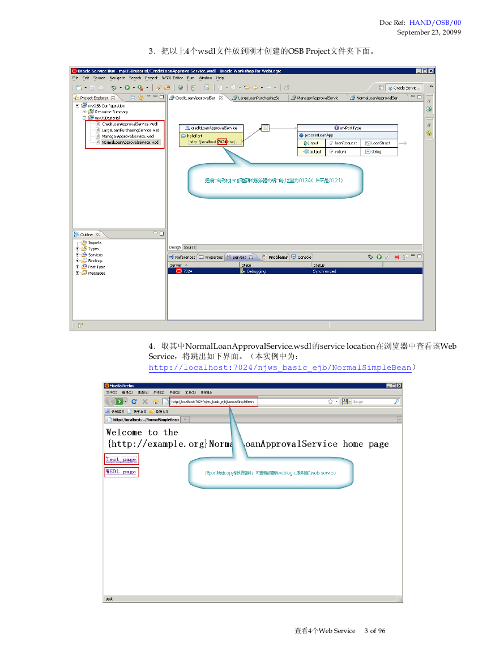491x654 pixels.
Task: Select CreditLoanApprovalService.wsdl in Project Explorer
Action: click(x=127, y=124)
